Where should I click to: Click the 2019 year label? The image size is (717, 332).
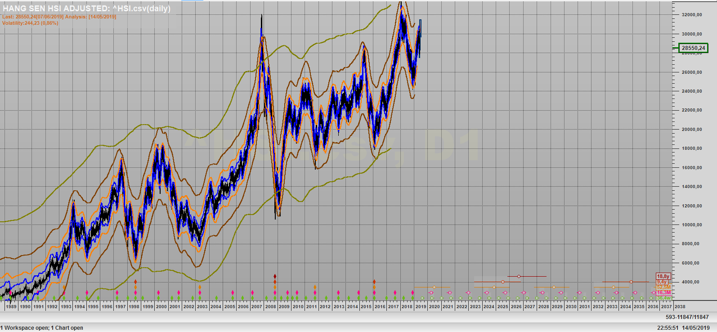(421, 306)
